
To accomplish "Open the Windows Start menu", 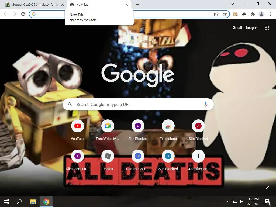I will (6, 202).
